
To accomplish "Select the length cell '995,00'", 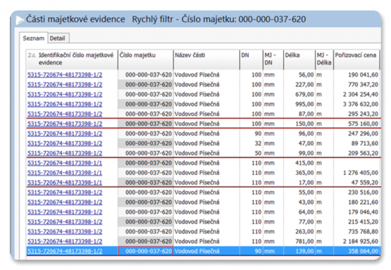I will (299, 104).
